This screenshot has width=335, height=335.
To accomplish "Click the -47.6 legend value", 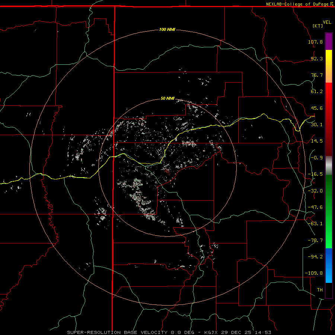I will (315, 207).
